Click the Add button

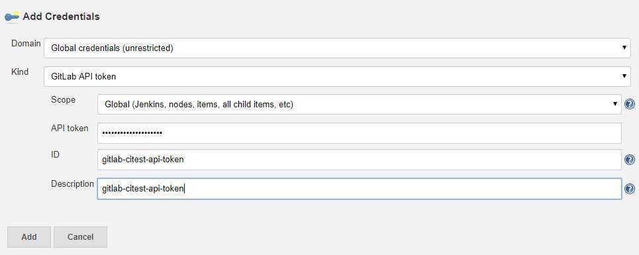pyautogui.click(x=29, y=237)
